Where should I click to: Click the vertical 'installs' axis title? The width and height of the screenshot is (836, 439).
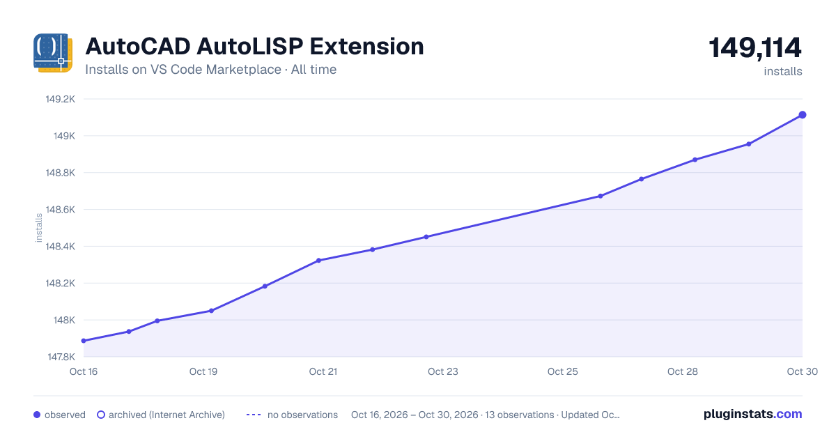coord(39,228)
